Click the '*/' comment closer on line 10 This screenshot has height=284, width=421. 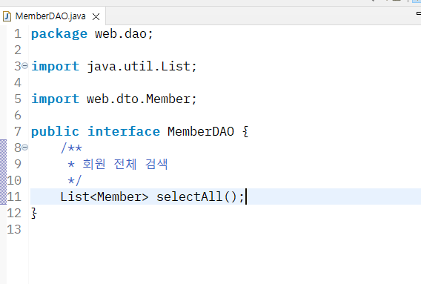pos(74,180)
